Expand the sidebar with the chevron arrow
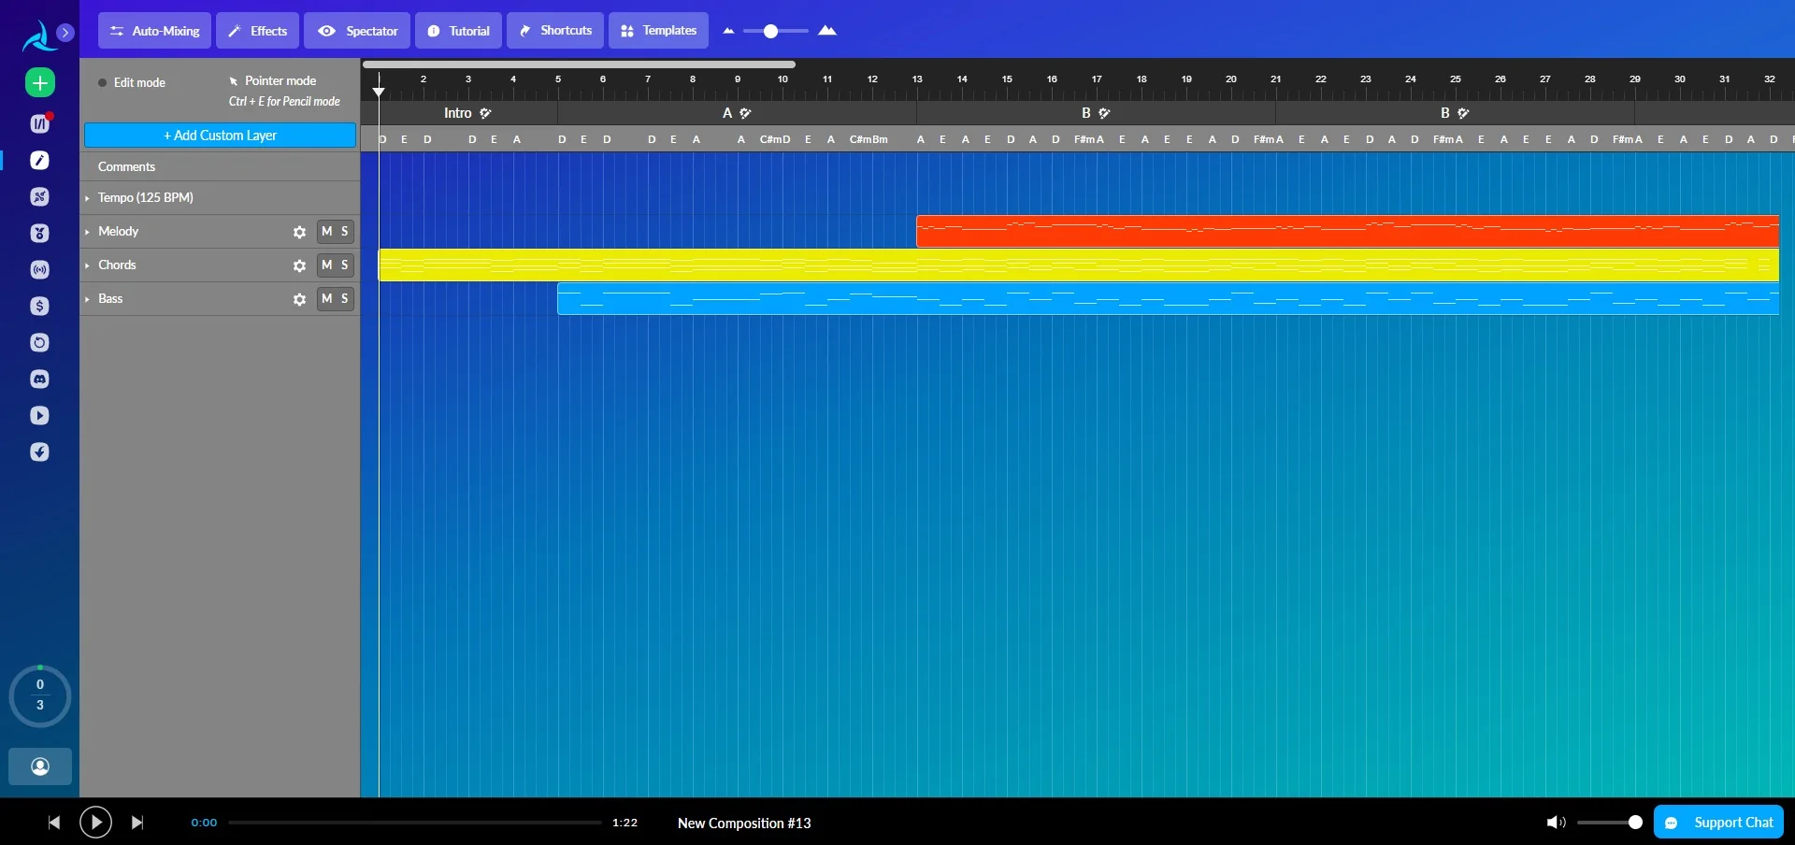The width and height of the screenshot is (1795, 845). pyautogui.click(x=65, y=33)
